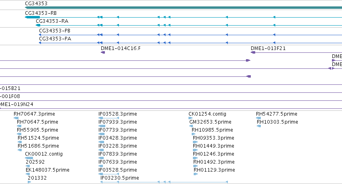342x184 pixels.
Task: Click the RH09353.3prime EST label
Action: pyautogui.click(x=213, y=138)
